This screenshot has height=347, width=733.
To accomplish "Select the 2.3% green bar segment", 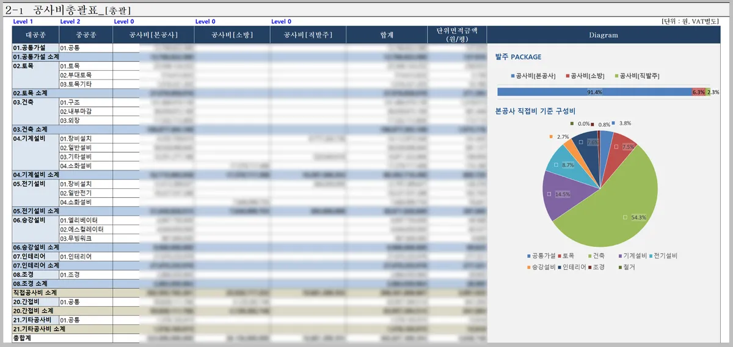I will 708,92.
